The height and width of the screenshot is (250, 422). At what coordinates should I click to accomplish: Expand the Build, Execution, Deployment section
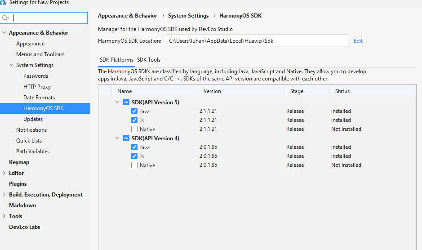4,195
